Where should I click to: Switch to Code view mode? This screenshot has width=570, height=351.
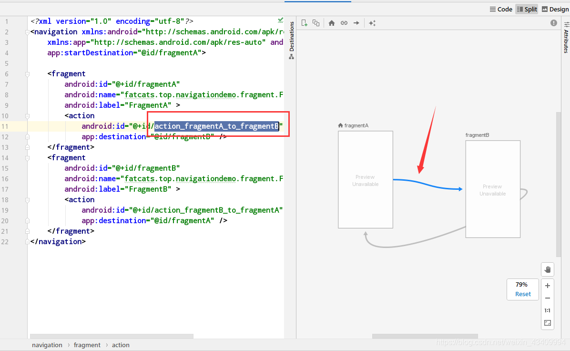pos(501,9)
